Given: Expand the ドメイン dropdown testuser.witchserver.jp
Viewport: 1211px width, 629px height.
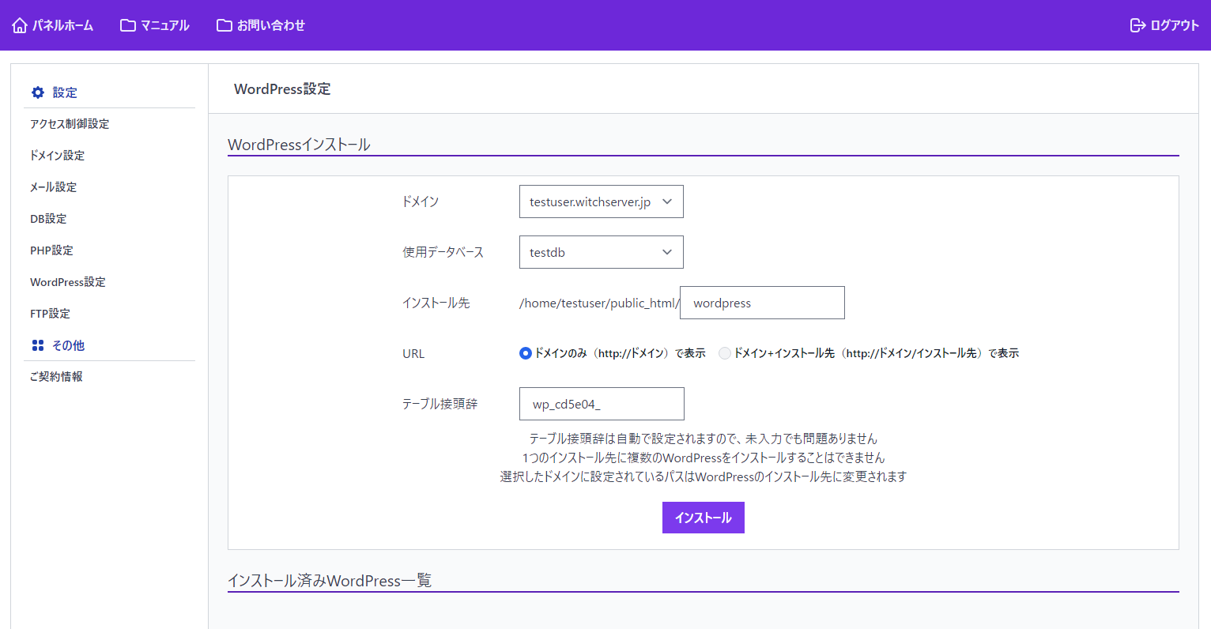Looking at the screenshot, I should pos(602,202).
